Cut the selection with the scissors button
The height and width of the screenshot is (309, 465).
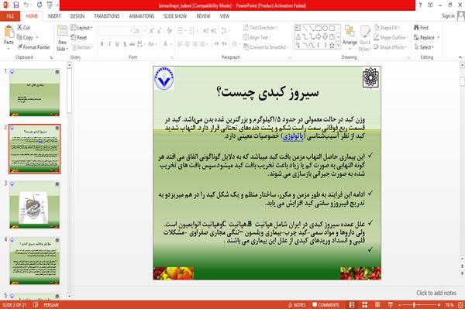(23, 28)
